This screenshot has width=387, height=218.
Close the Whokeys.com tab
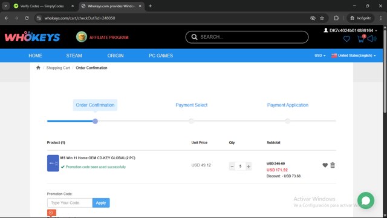coord(140,6)
